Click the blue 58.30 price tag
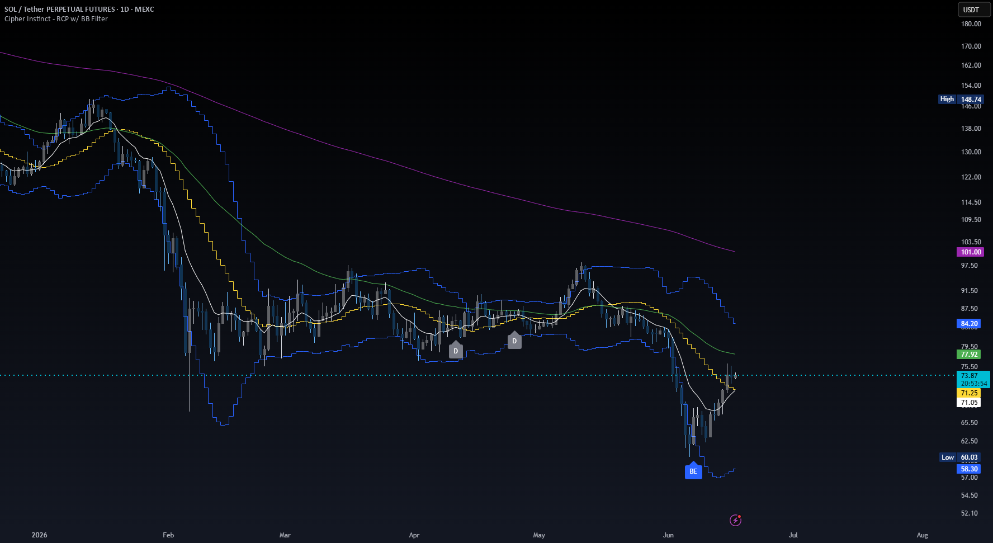993x543 pixels. [x=969, y=469]
